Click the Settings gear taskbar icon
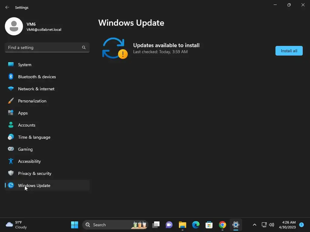Viewport: 310px width, 232px height. point(236,225)
